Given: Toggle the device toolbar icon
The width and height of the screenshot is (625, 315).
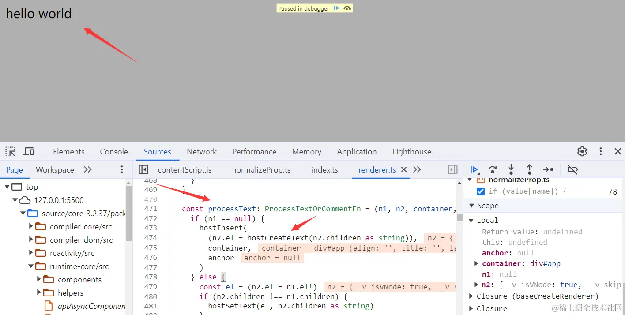Looking at the screenshot, I should [x=29, y=151].
